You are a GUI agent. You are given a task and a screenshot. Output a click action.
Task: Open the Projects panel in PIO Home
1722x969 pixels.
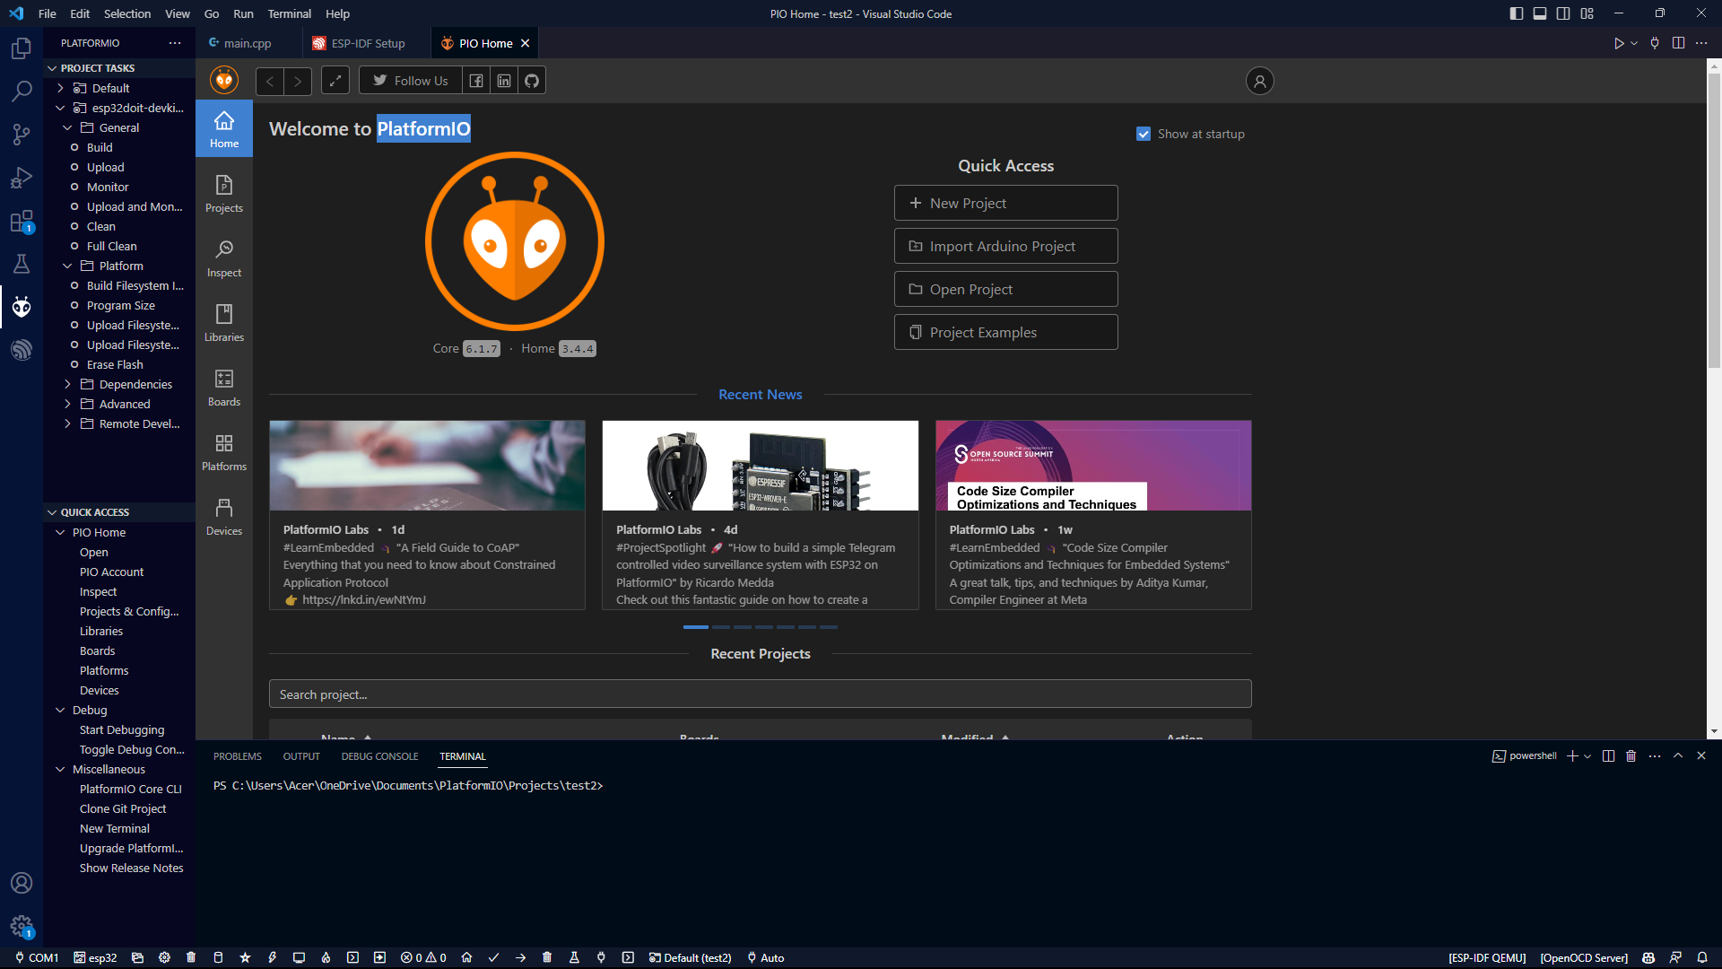(223, 193)
